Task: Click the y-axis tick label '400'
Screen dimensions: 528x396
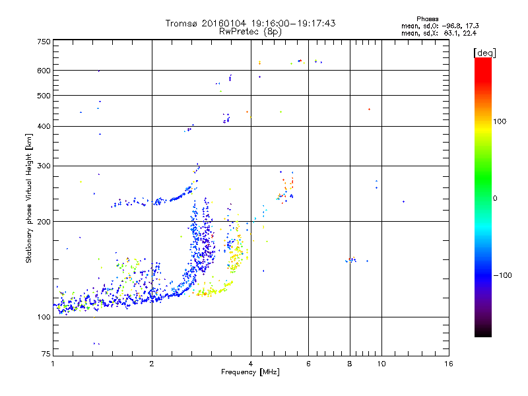Action: coord(44,127)
